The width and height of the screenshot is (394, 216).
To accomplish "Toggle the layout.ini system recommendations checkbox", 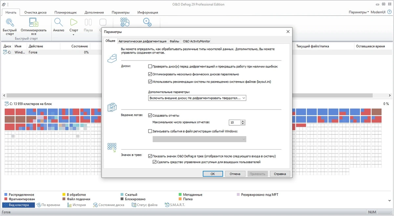I will [x=150, y=82].
